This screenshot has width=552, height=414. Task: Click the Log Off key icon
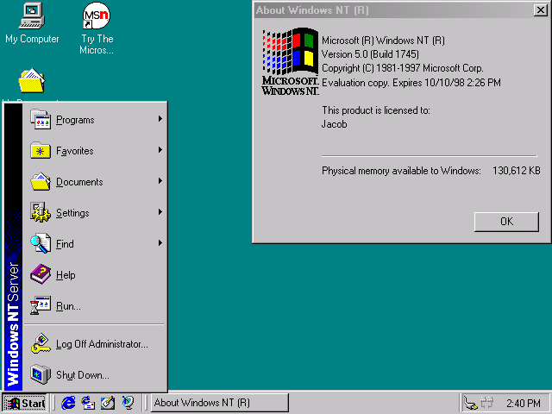coord(41,343)
